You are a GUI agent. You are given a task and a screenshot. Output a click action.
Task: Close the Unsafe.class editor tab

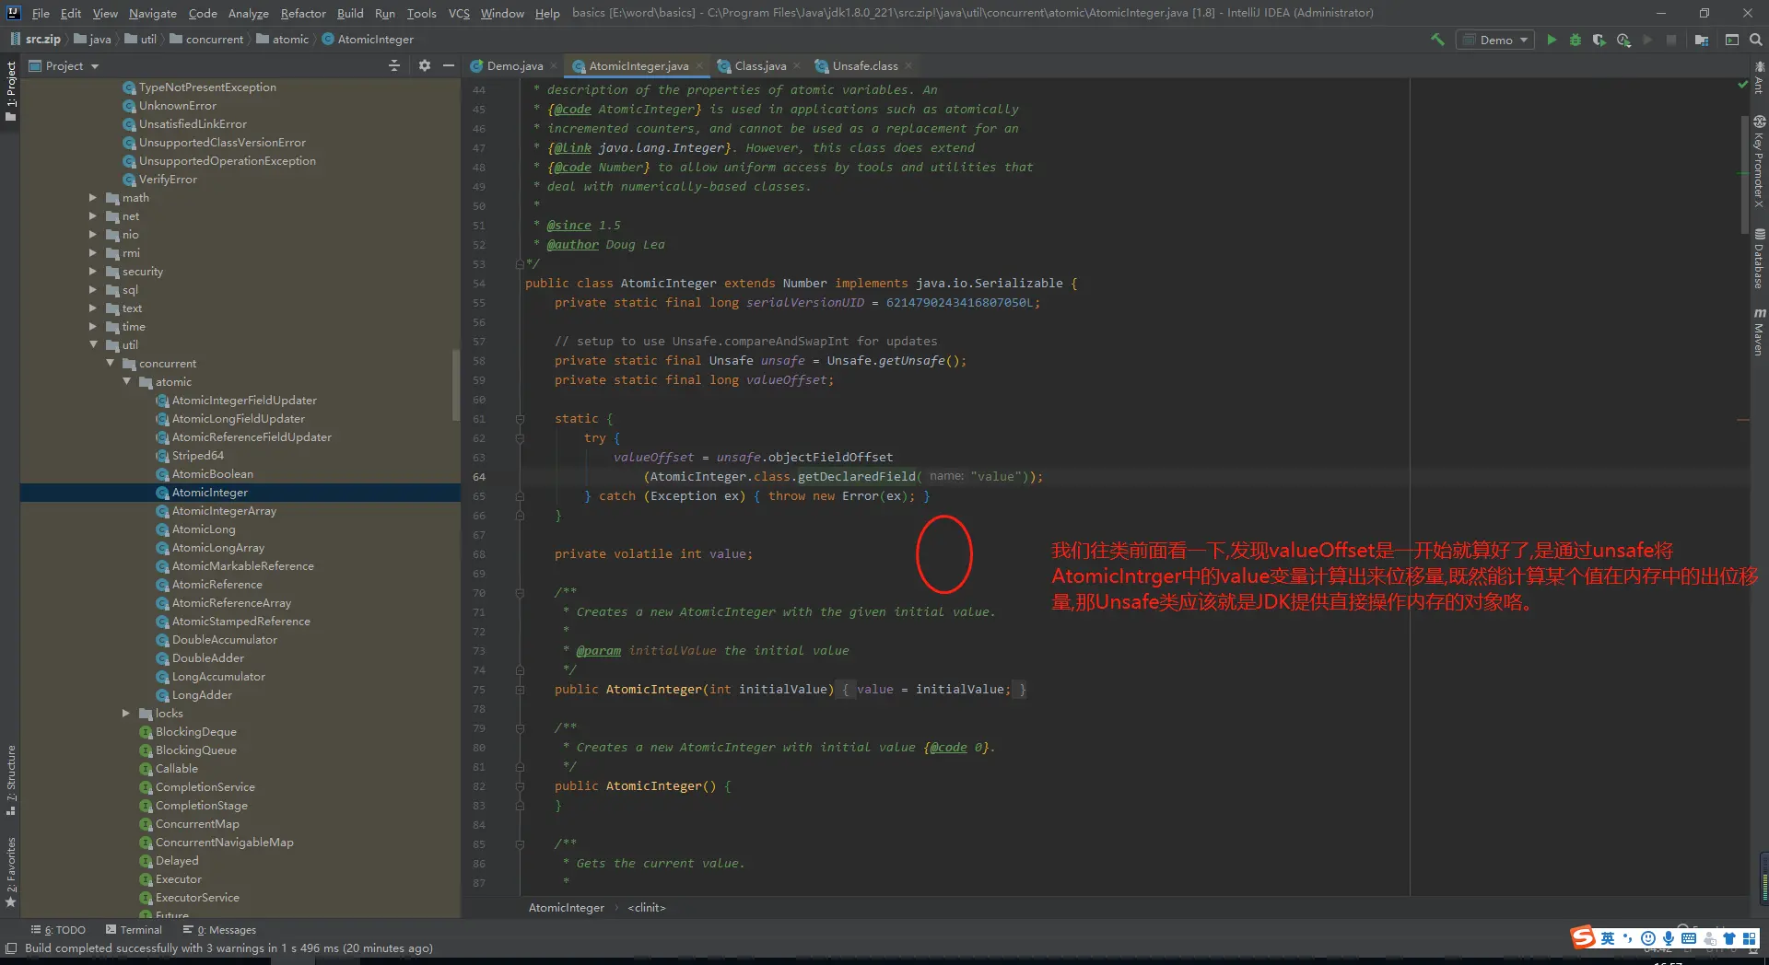908,66
